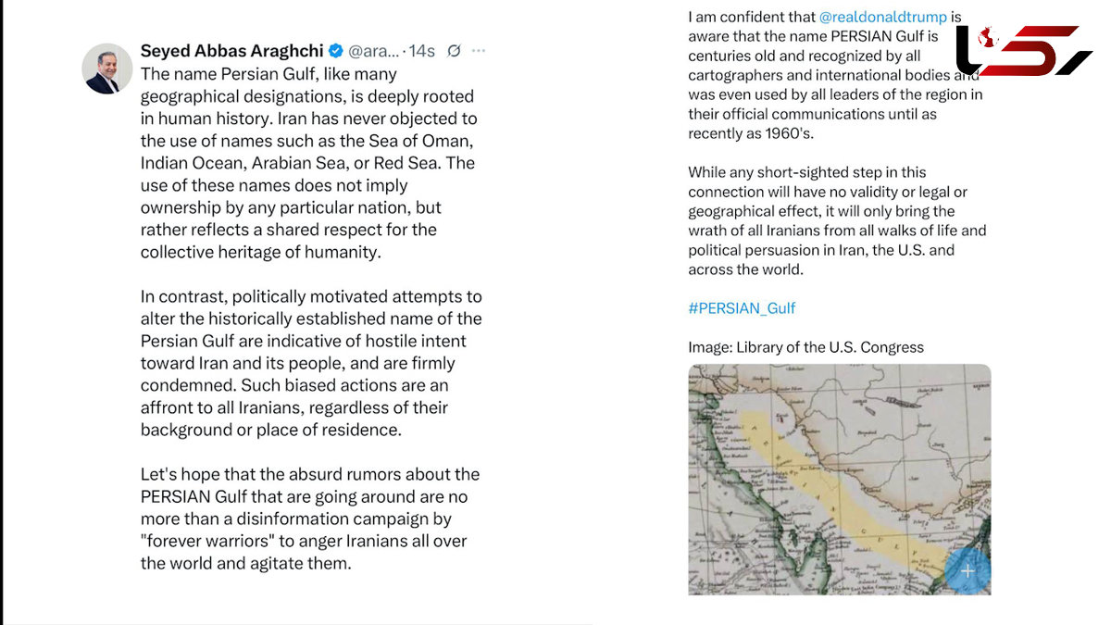This screenshot has width=1111, height=625.
Task: Click Seyed Abbas Araghchi's profile avatar
Action: (107, 69)
